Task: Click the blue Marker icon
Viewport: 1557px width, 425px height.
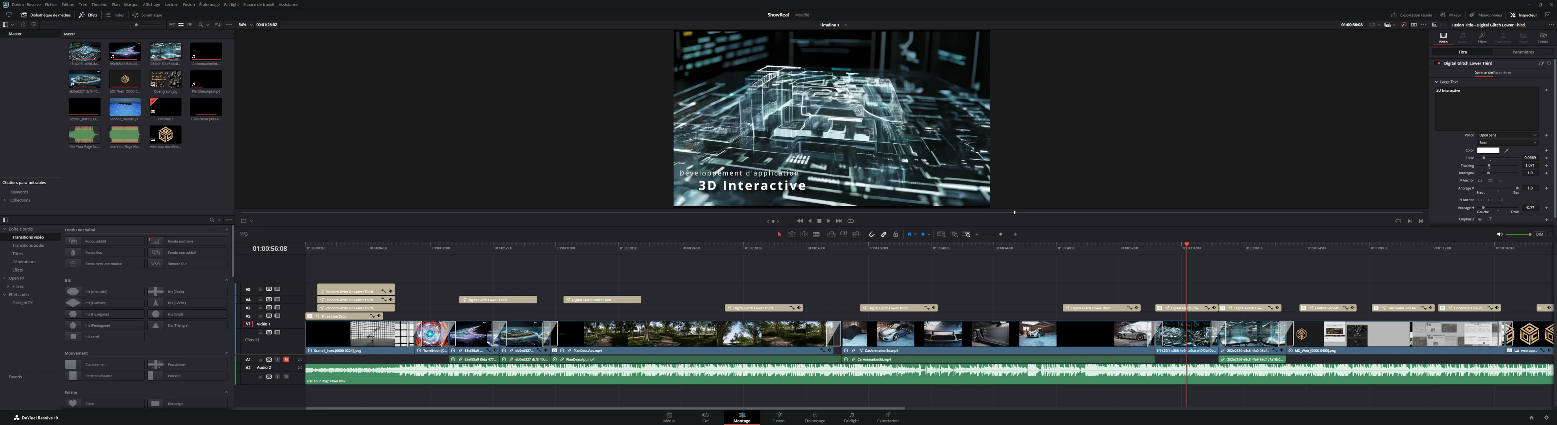Action: pos(923,234)
